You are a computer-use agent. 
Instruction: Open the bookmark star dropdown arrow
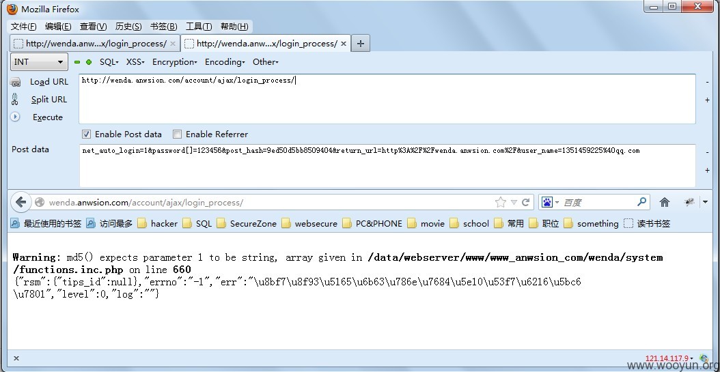click(514, 202)
